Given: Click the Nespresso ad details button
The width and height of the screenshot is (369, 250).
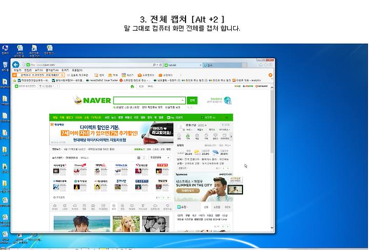Looking at the screenshot, I should [188, 191].
